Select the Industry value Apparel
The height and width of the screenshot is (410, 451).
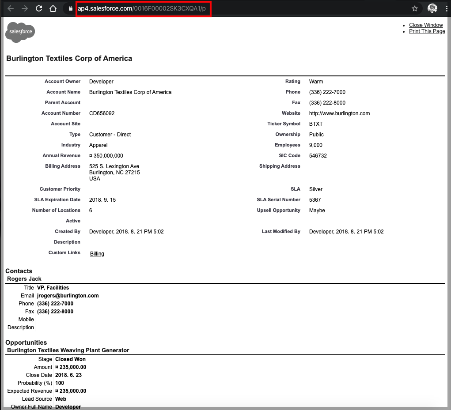[x=98, y=145]
